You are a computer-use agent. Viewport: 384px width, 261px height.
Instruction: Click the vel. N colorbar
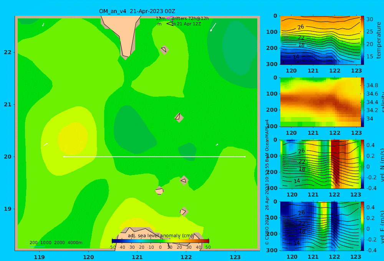[362, 164]
